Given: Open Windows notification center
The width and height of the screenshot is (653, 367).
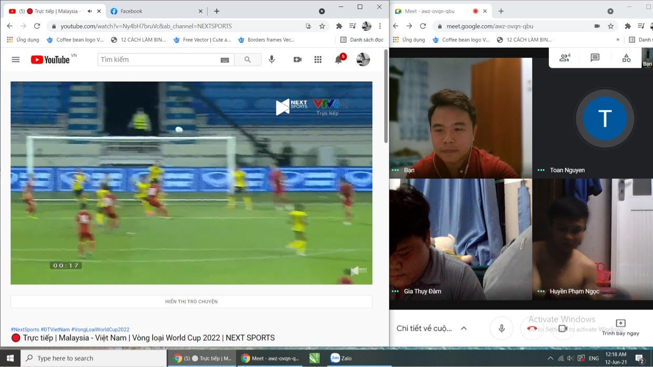Looking at the screenshot, I should click(x=640, y=359).
